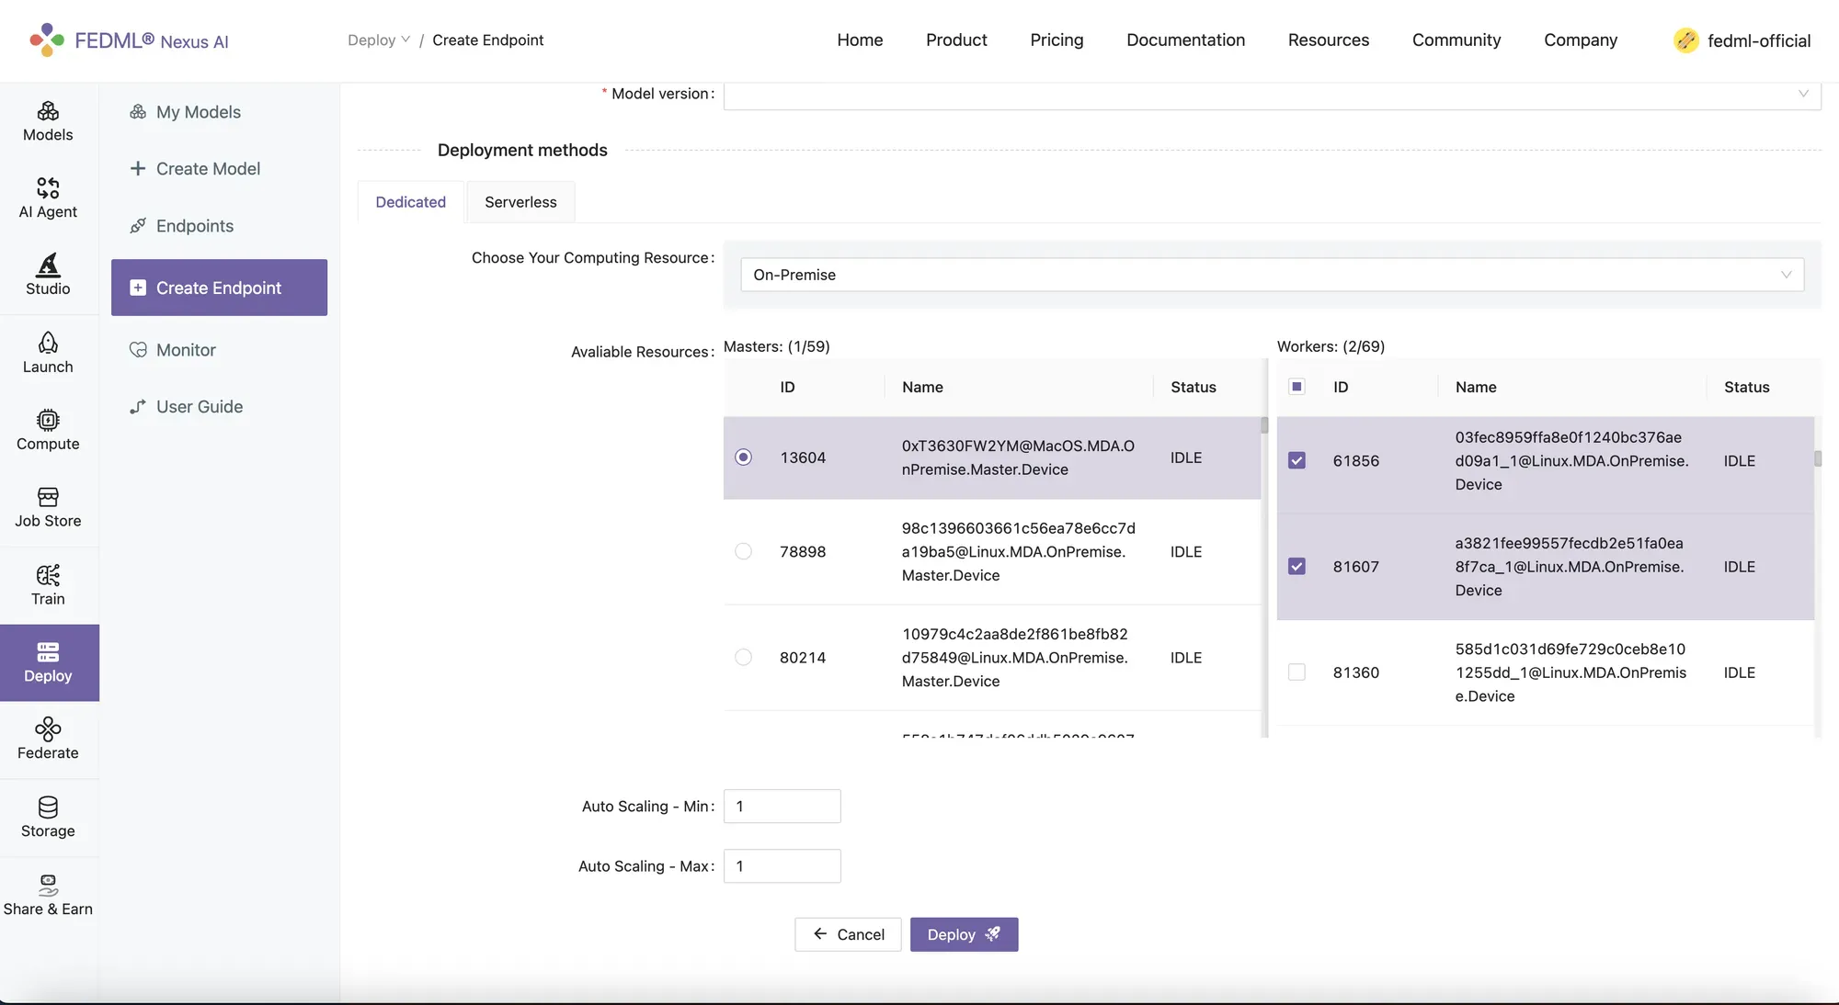Open the Storage database icon
1839x1005 pixels.
click(x=48, y=817)
